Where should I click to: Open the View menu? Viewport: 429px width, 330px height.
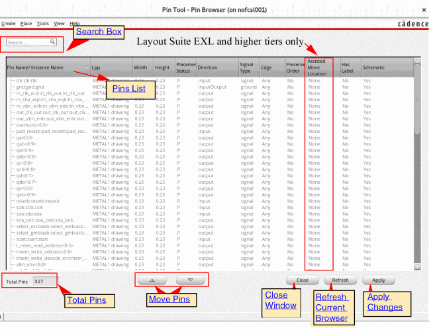[x=59, y=24]
